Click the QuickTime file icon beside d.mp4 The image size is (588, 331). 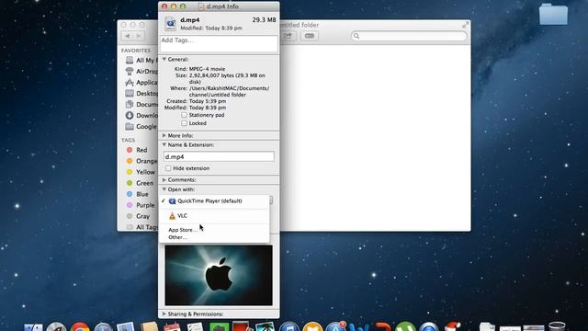(x=170, y=23)
